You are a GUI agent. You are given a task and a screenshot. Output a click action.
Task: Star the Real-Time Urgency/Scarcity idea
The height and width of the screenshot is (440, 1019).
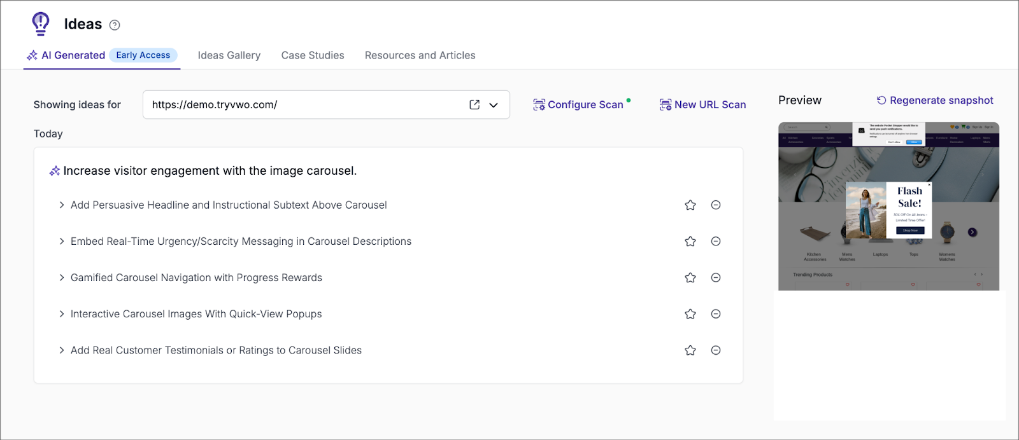click(x=690, y=241)
